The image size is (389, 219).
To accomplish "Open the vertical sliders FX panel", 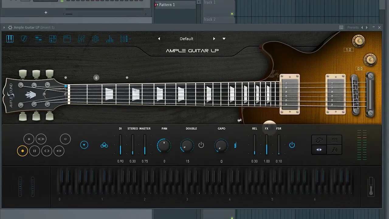I will pyautogui.click(x=81, y=39).
